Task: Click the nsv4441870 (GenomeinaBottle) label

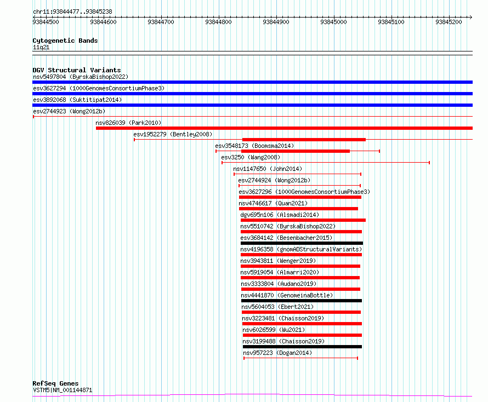Action: coord(287,295)
